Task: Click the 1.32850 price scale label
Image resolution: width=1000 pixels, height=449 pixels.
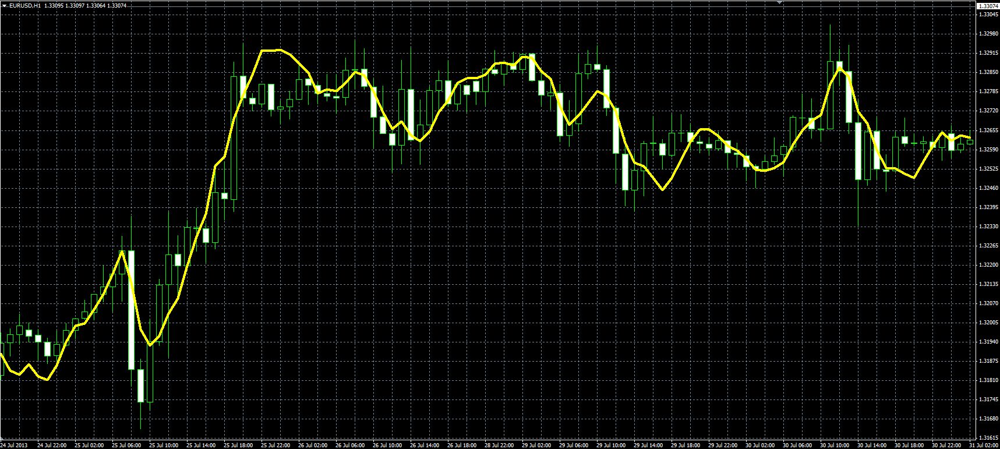Action: click(988, 72)
